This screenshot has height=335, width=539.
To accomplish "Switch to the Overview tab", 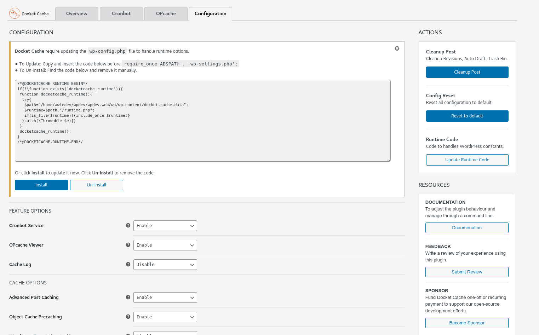I will pos(76,13).
